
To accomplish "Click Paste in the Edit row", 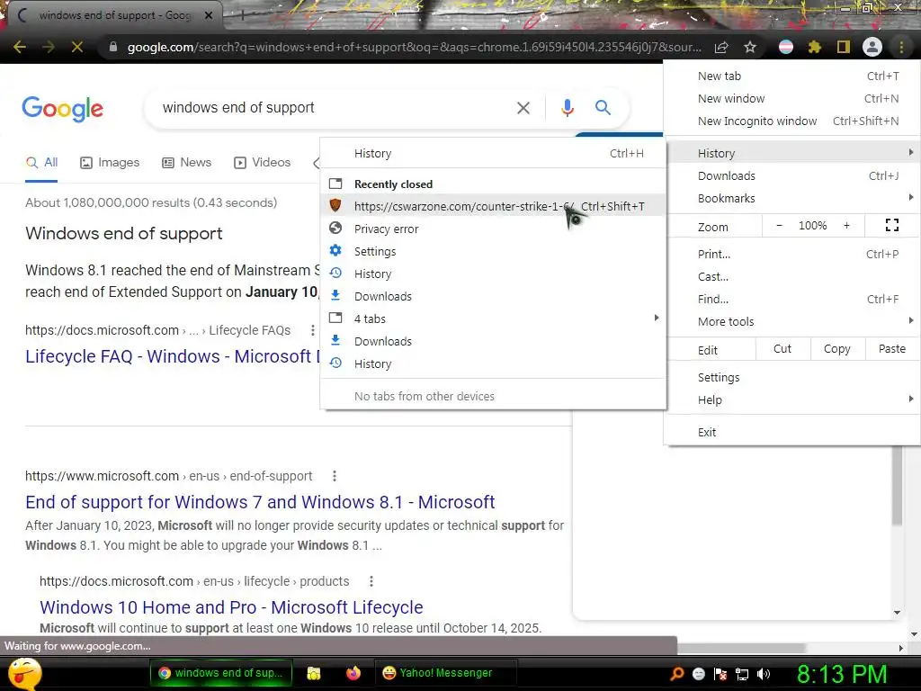I will [891, 349].
